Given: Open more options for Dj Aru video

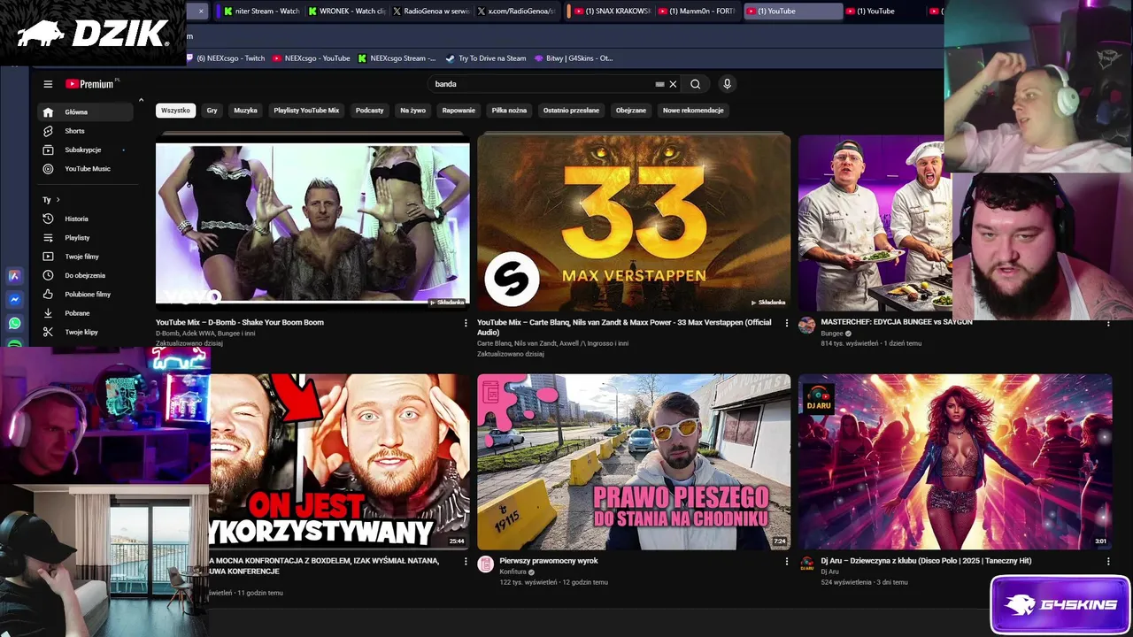Looking at the screenshot, I should pyautogui.click(x=1108, y=561).
